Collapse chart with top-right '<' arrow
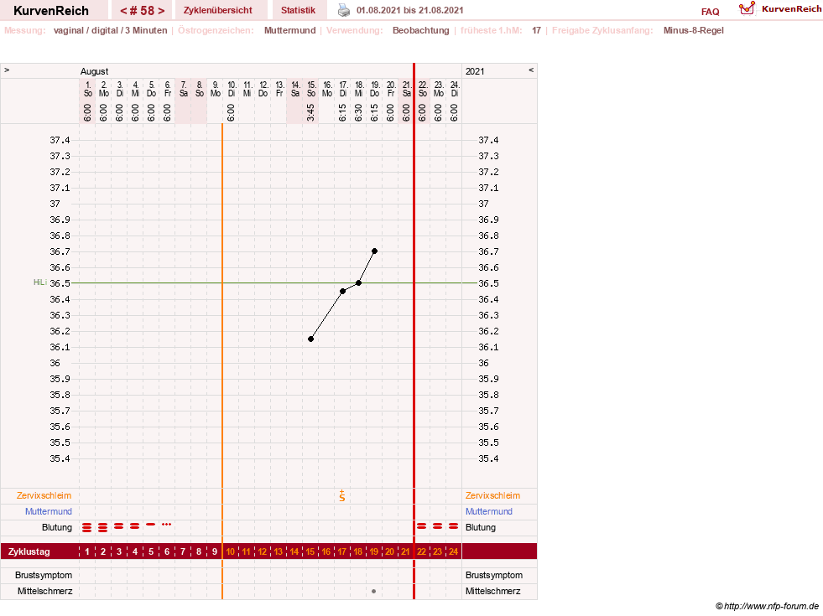Screen dimensions: 823x616 pyautogui.click(x=531, y=70)
